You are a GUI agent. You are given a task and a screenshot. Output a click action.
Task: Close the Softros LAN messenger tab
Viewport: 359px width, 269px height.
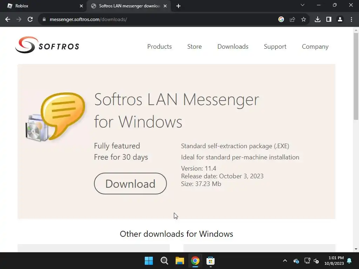click(165, 6)
